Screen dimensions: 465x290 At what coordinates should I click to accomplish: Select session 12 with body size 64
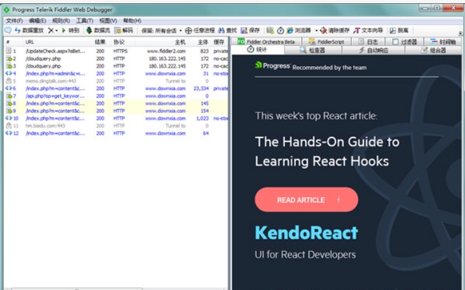click(116, 133)
